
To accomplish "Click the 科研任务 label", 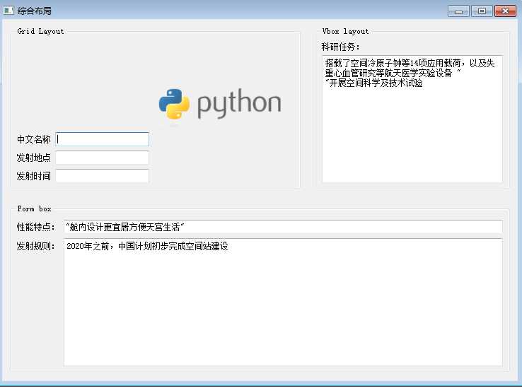I will (340, 47).
